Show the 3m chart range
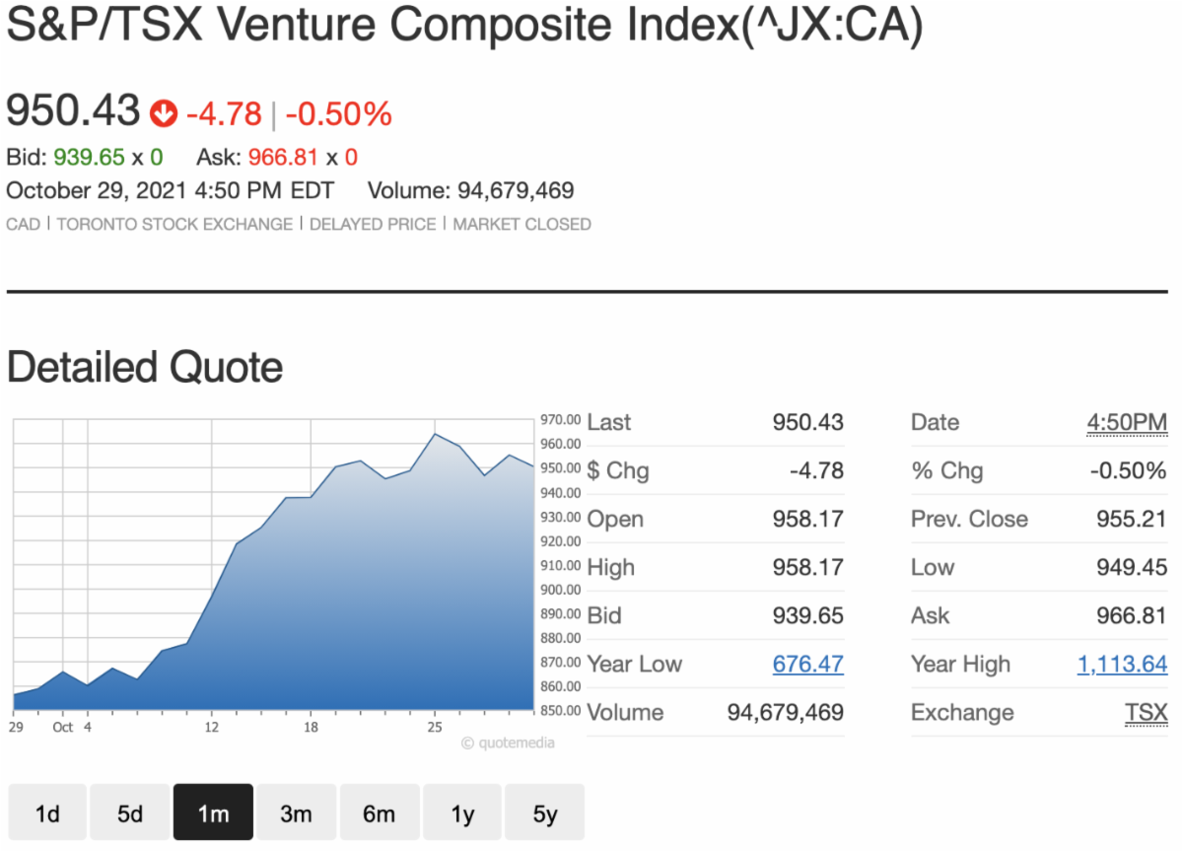 (x=296, y=814)
